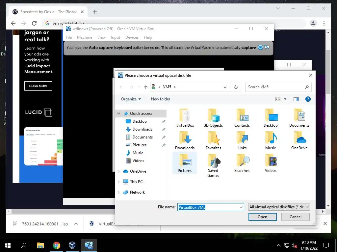Open the Organize dropdown menu

(131, 99)
